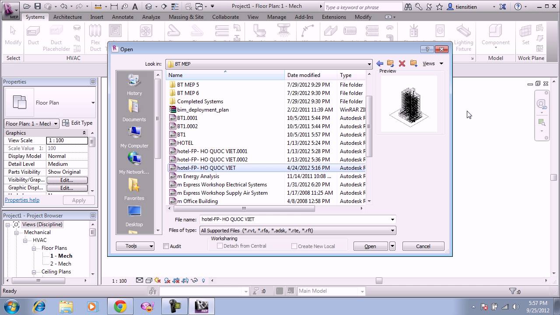Collapse the HVAC node in Project Browser
560x315 pixels.
click(25, 240)
